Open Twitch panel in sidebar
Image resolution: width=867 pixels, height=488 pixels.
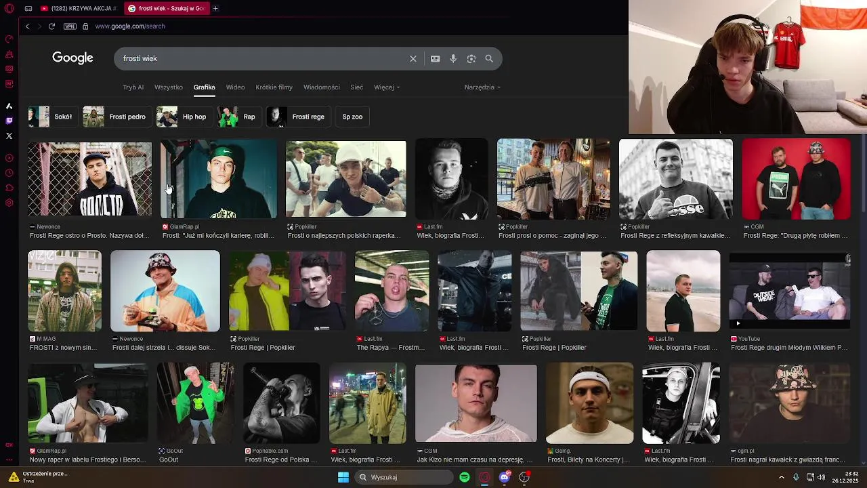pyautogui.click(x=9, y=121)
